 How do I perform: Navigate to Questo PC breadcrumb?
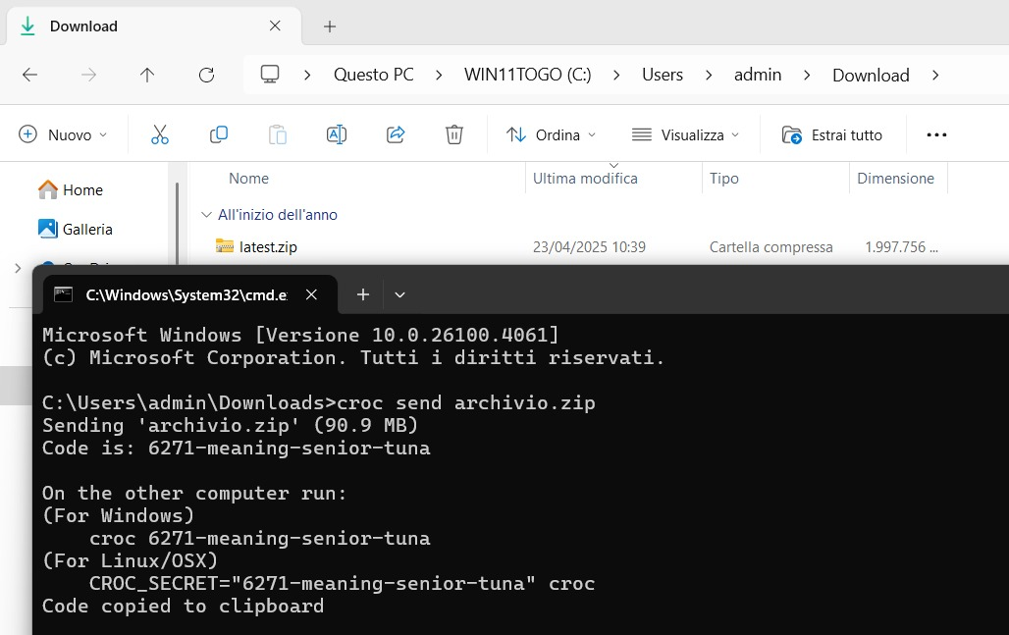(x=373, y=75)
